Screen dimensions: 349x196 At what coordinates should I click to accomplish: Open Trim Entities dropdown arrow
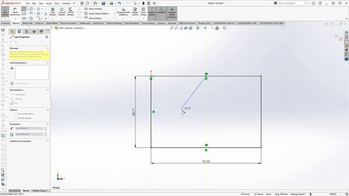click(x=53, y=18)
